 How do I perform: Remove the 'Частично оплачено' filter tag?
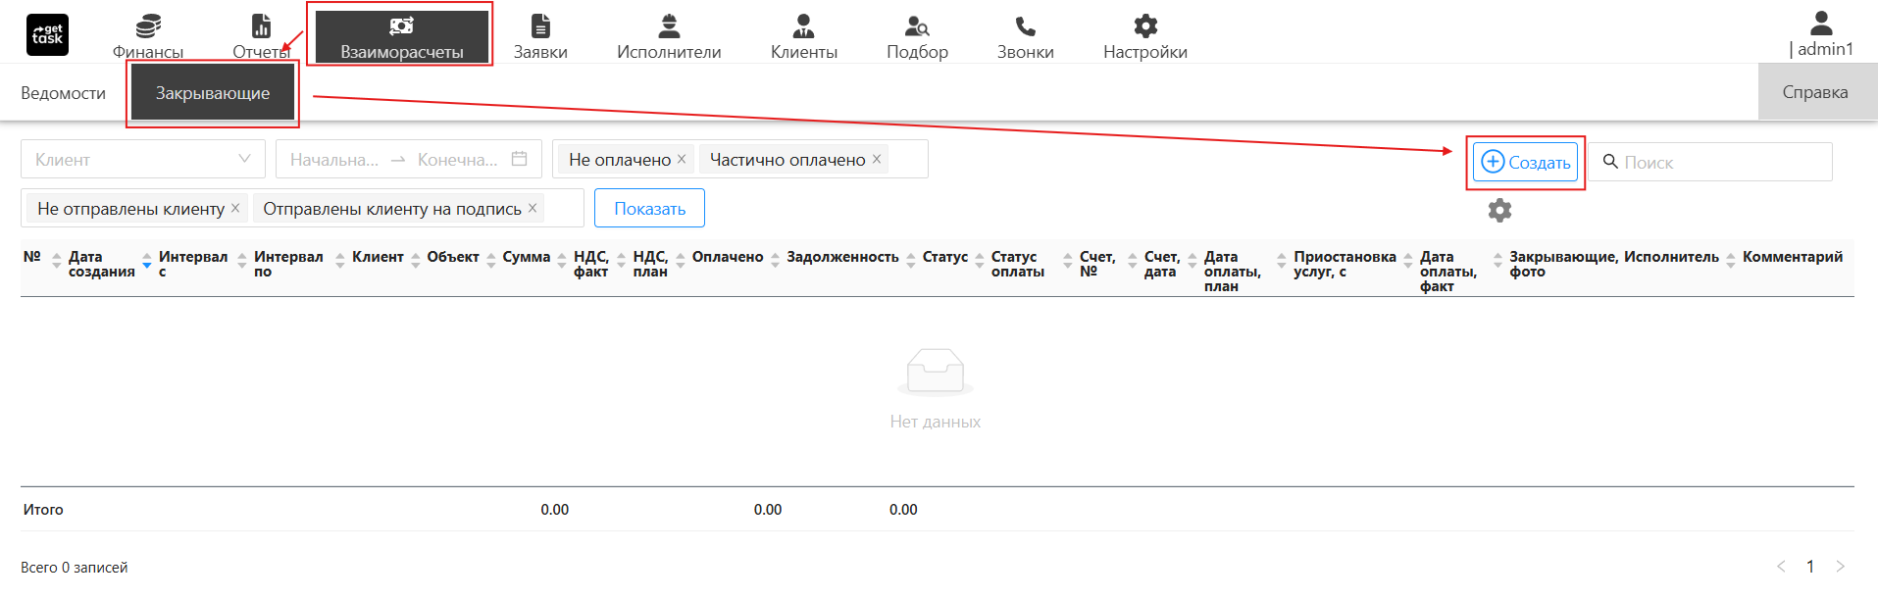click(877, 159)
